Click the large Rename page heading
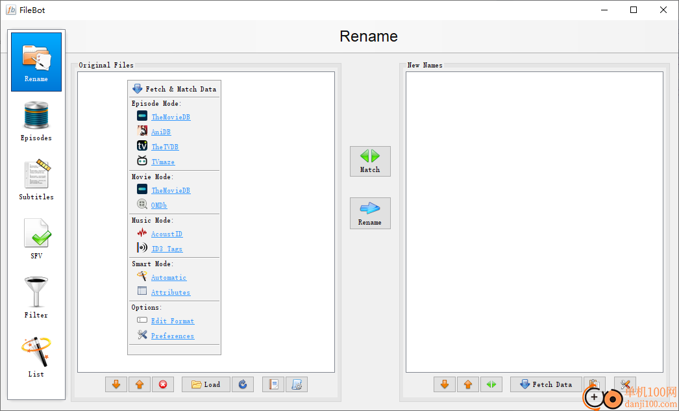The height and width of the screenshot is (411, 679). pos(369,36)
